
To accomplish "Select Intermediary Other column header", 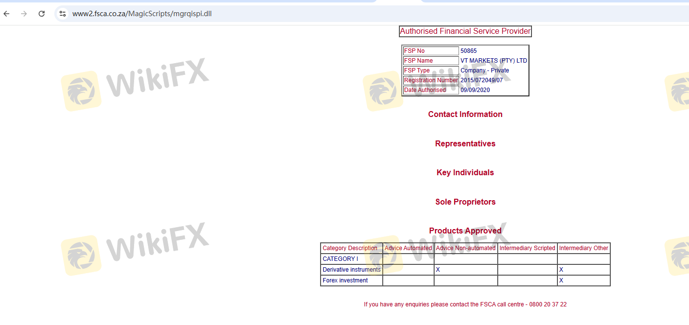I will coord(584,248).
